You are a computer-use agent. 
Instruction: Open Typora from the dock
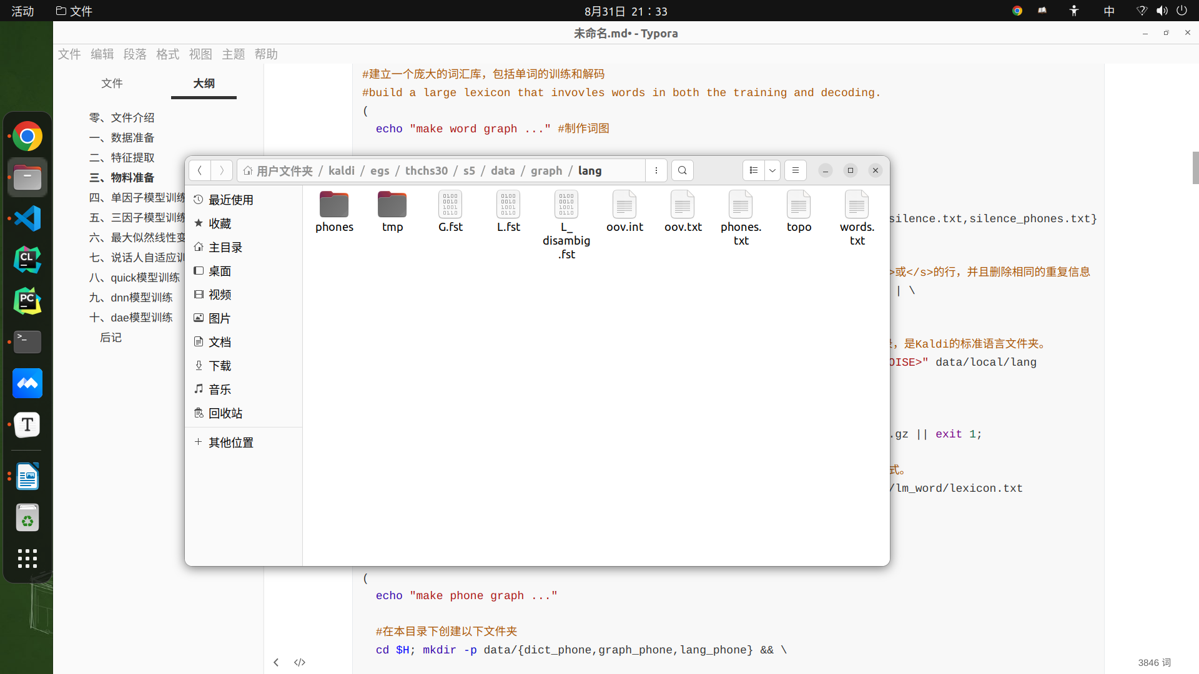click(27, 424)
